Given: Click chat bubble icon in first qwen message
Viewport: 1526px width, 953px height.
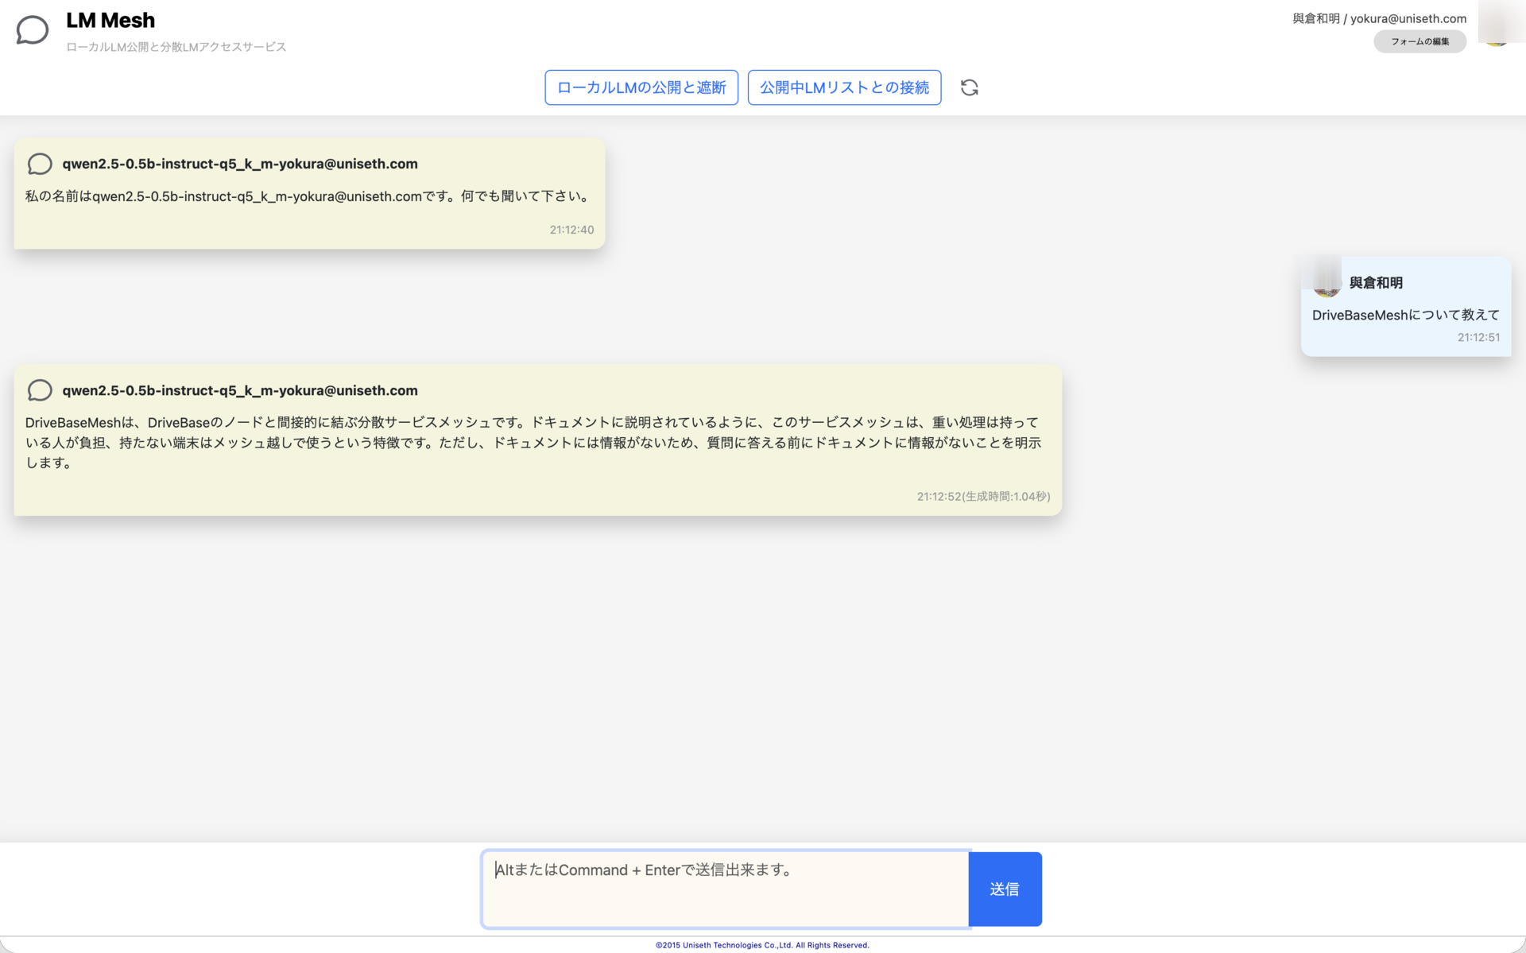Looking at the screenshot, I should click(40, 164).
